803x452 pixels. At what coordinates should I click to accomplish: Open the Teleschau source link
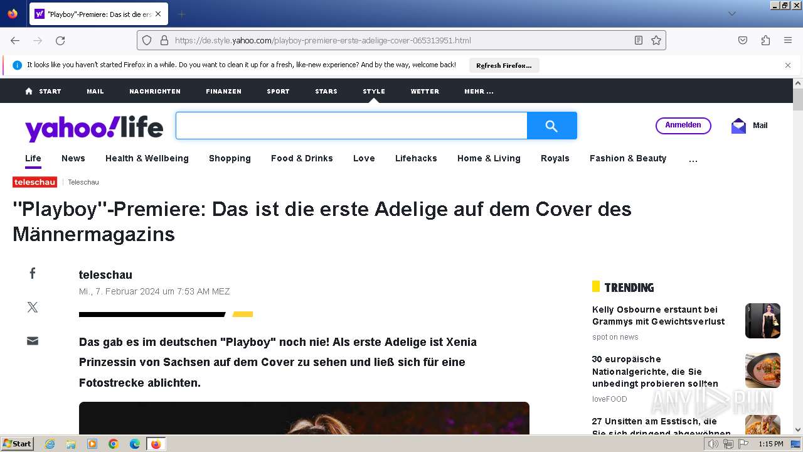coord(83,182)
